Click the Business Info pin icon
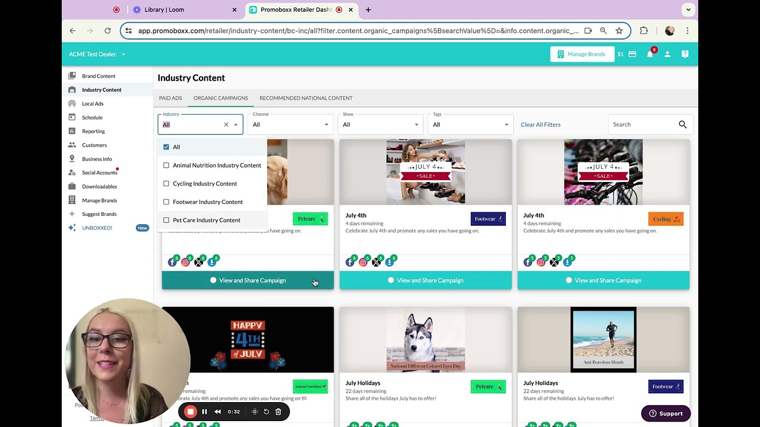Image resolution: width=760 pixels, height=427 pixels. click(x=72, y=159)
